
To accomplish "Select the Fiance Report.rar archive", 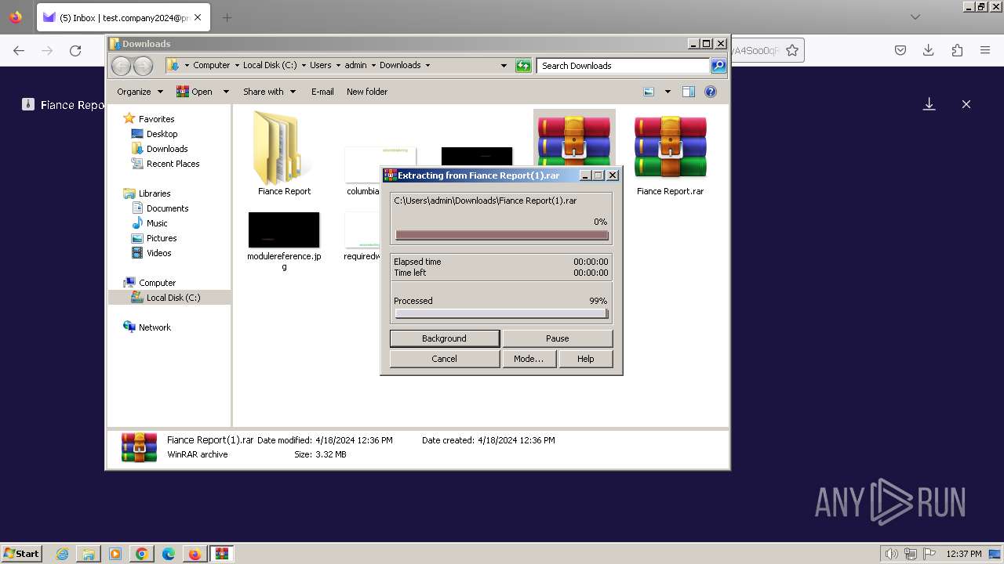I will 670,154.
